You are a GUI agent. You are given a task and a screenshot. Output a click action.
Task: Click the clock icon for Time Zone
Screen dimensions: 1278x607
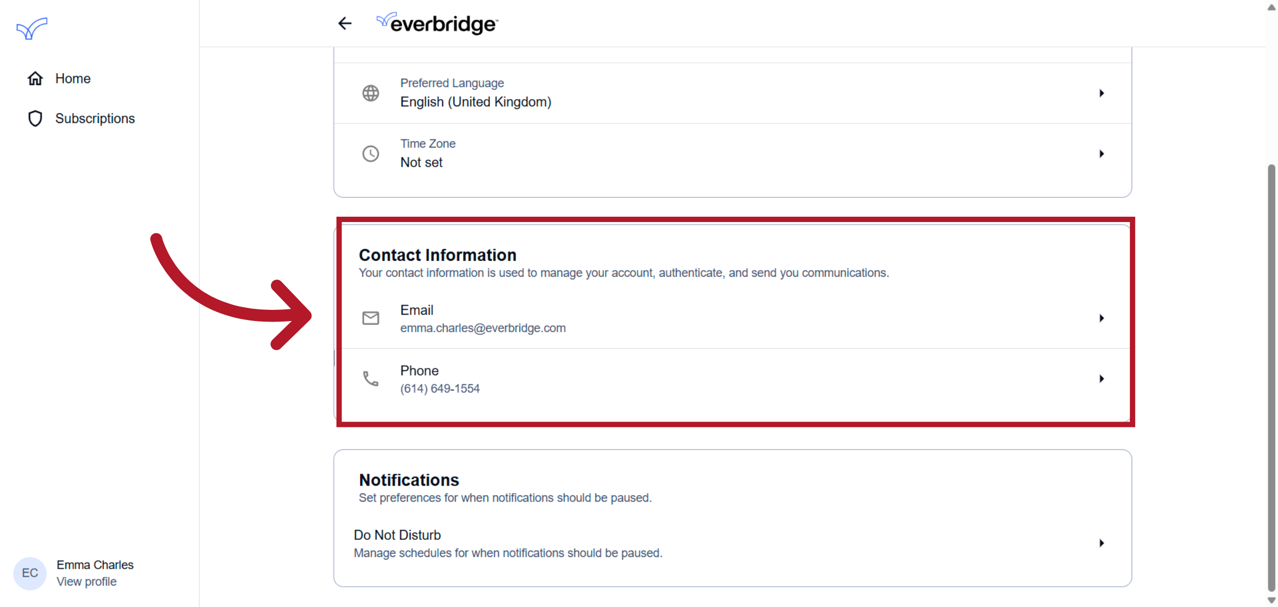371,154
